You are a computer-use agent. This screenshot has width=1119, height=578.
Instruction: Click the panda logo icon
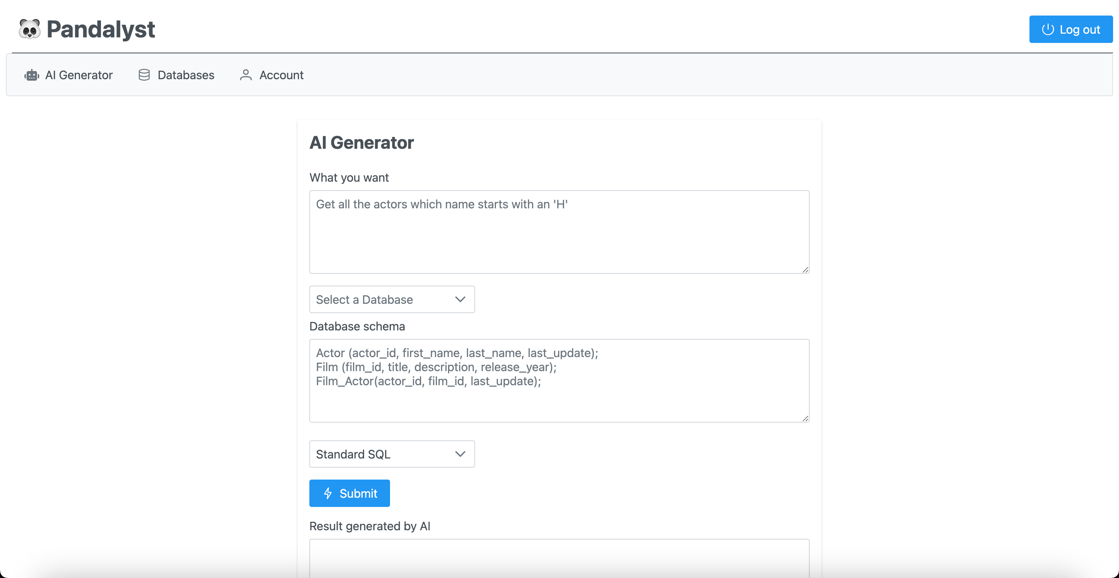tap(30, 29)
